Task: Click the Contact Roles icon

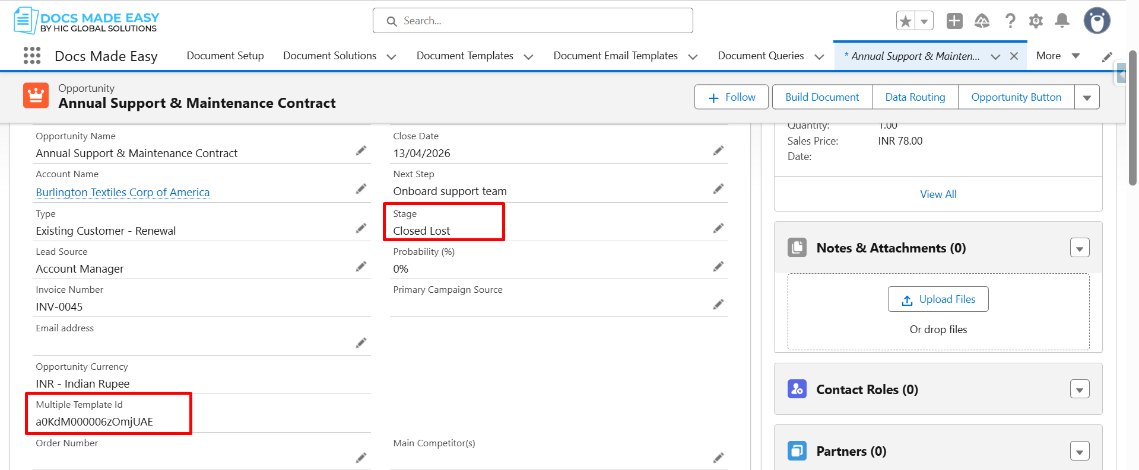Action: point(797,389)
